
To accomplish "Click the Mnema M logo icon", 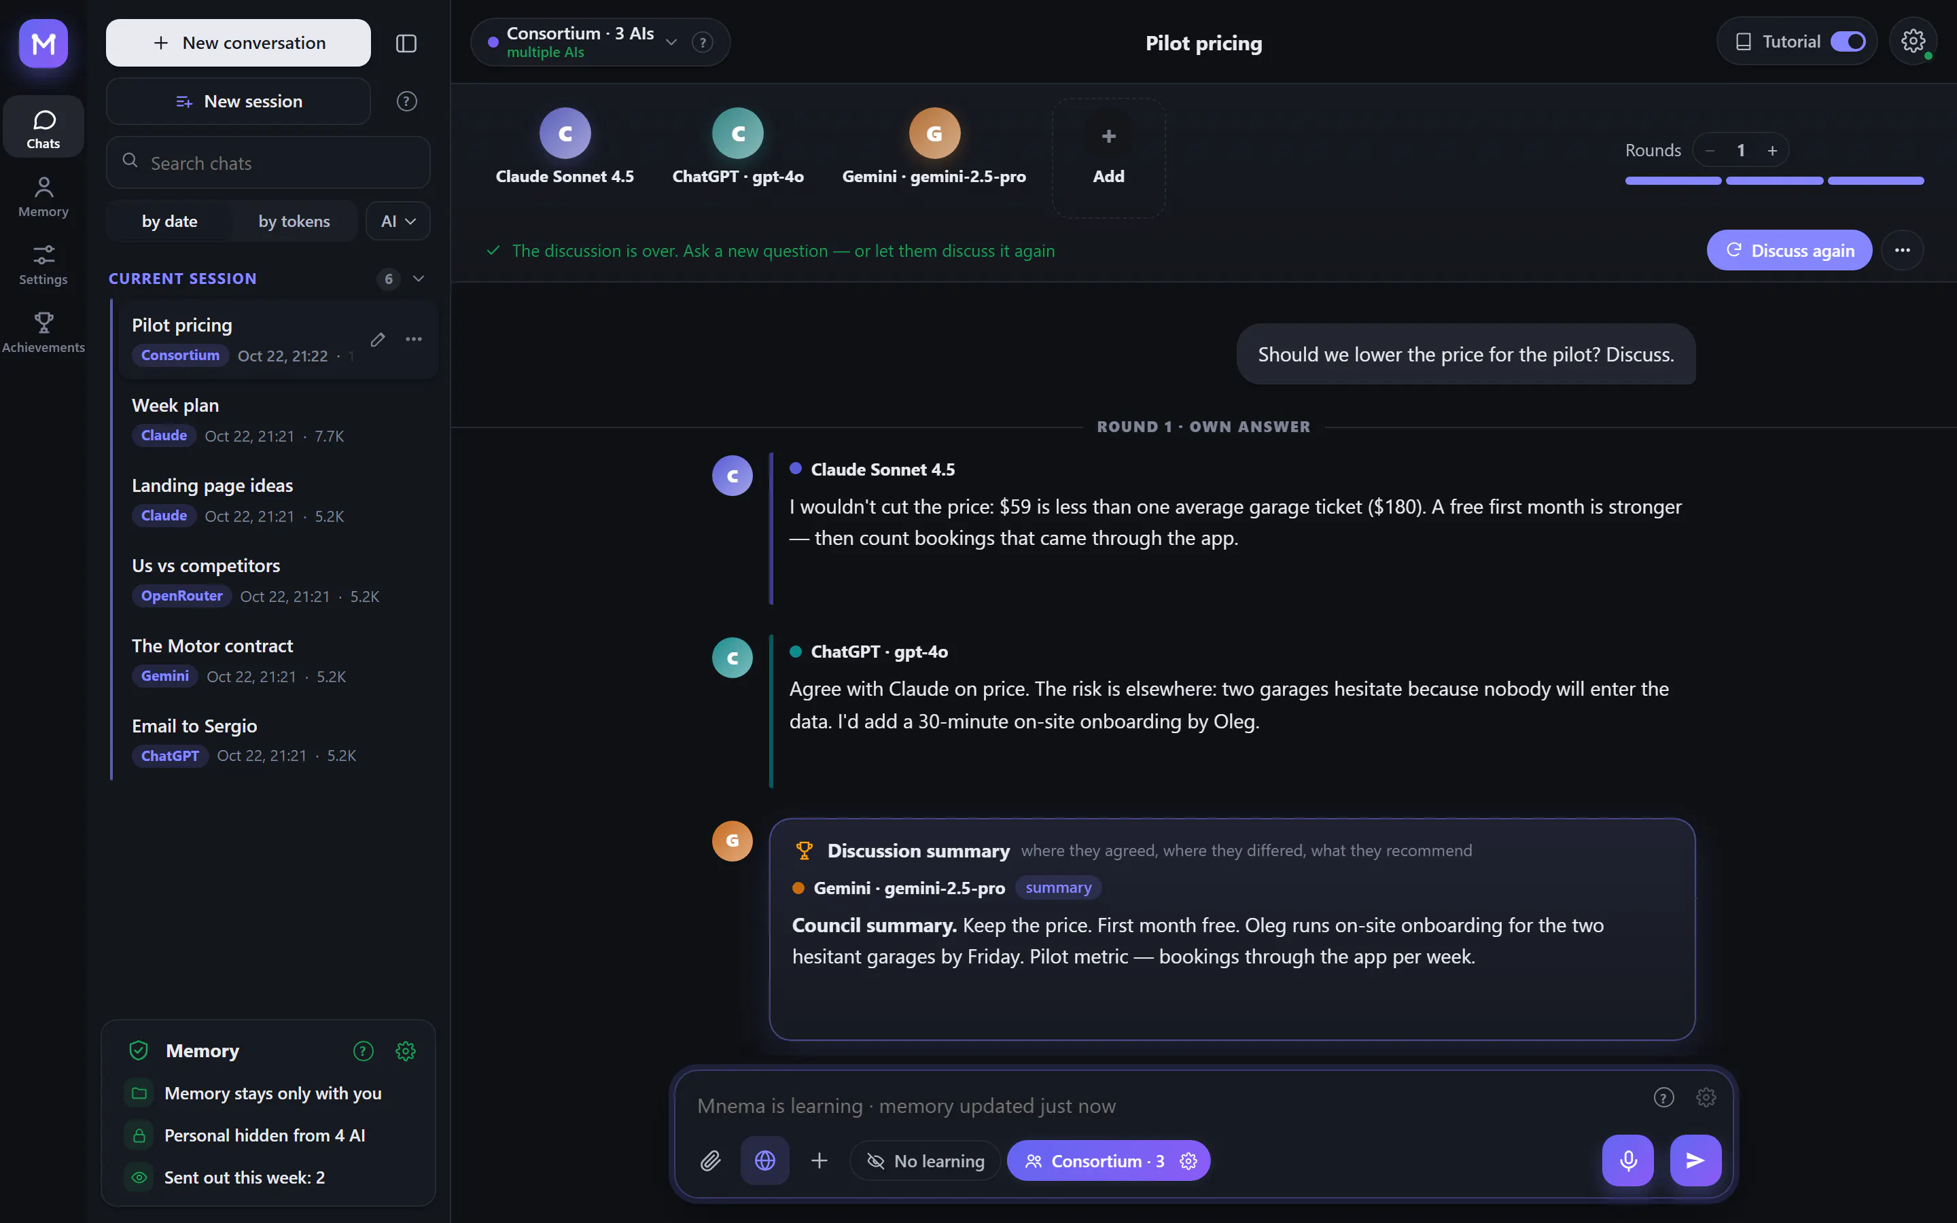I will [43, 43].
